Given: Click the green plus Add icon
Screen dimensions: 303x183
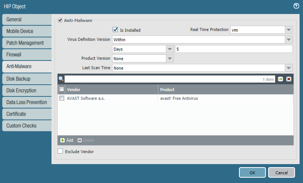Looking at the screenshot, I should pyautogui.click(x=62, y=140).
